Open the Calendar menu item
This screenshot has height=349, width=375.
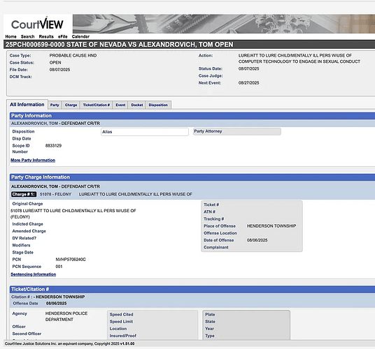point(80,36)
